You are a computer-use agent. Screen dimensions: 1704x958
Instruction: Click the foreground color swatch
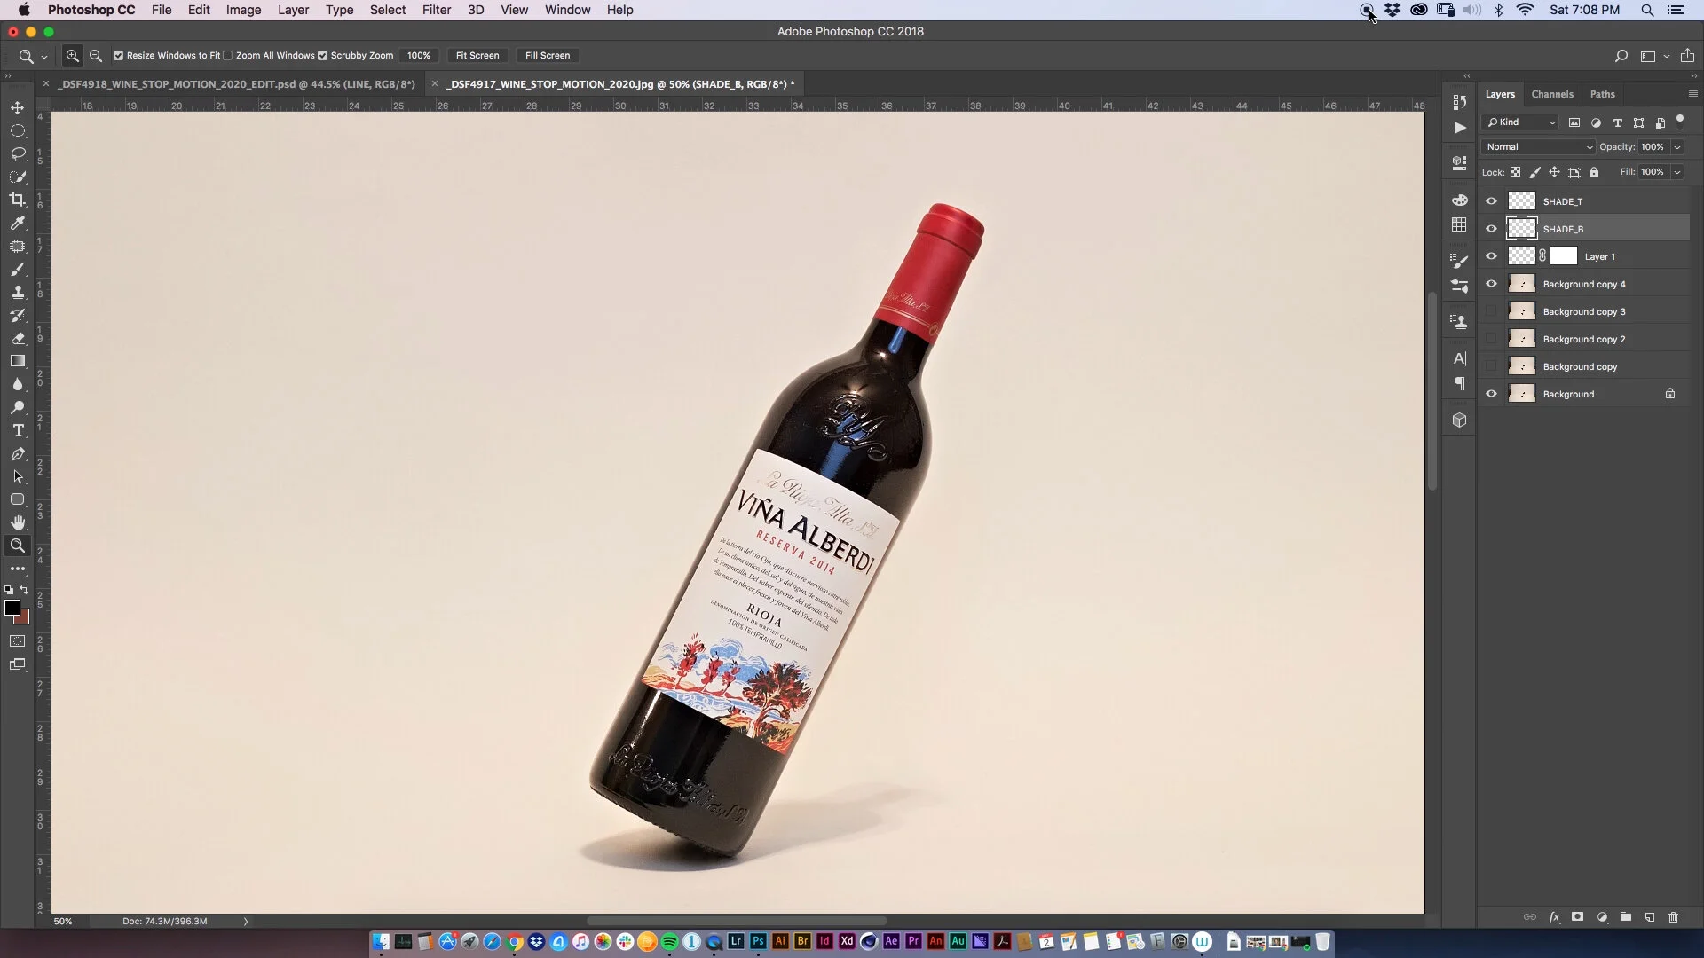click(x=12, y=608)
